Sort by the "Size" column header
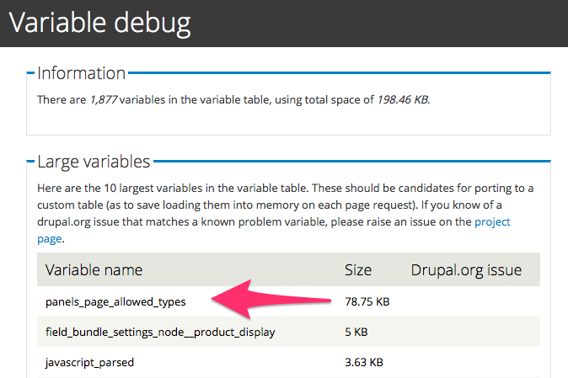Viewport: 568px width, 378px height. pyautogui.click(x=358, y=270)
